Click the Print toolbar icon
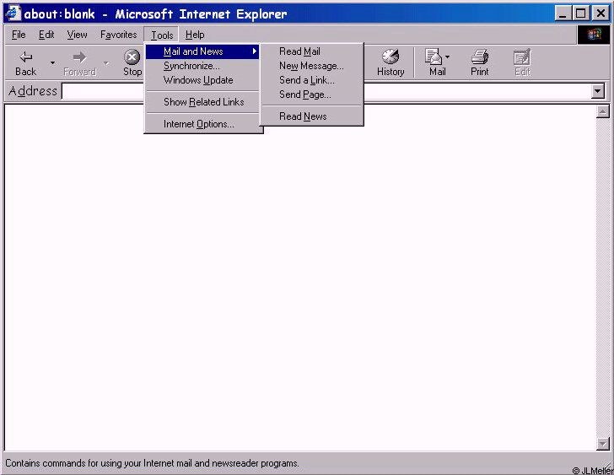This screenshot has width=614, height=475. pyautogui.click(x=480, y=57)
